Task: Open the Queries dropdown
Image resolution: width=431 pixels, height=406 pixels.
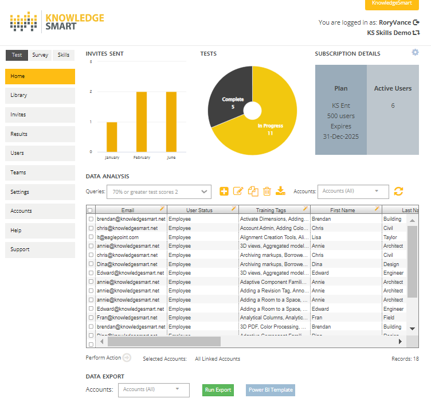Action: [x=159, y=192]
